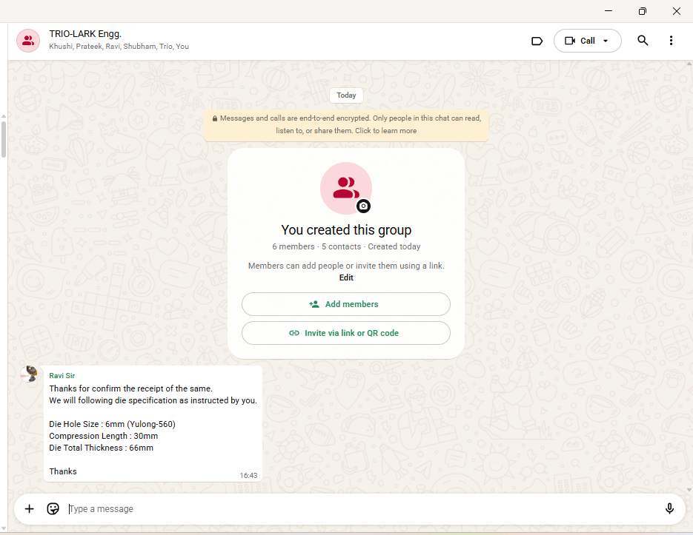
Task: Click the large group icon in info card
Action: 345,187
